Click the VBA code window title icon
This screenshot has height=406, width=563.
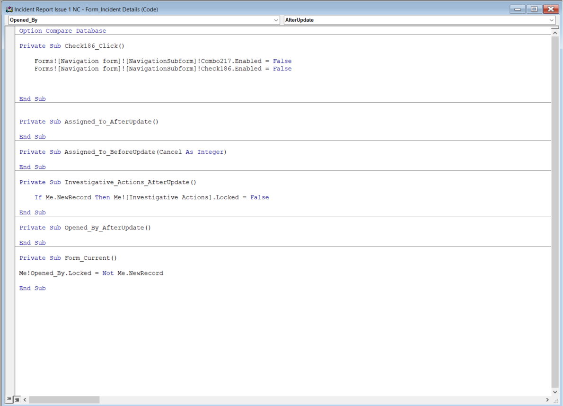pyautogui.click(x=9, y=9)
